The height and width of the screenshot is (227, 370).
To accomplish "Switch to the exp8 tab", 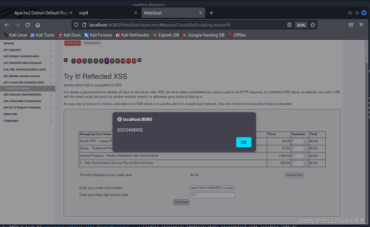I will (108, 13).
